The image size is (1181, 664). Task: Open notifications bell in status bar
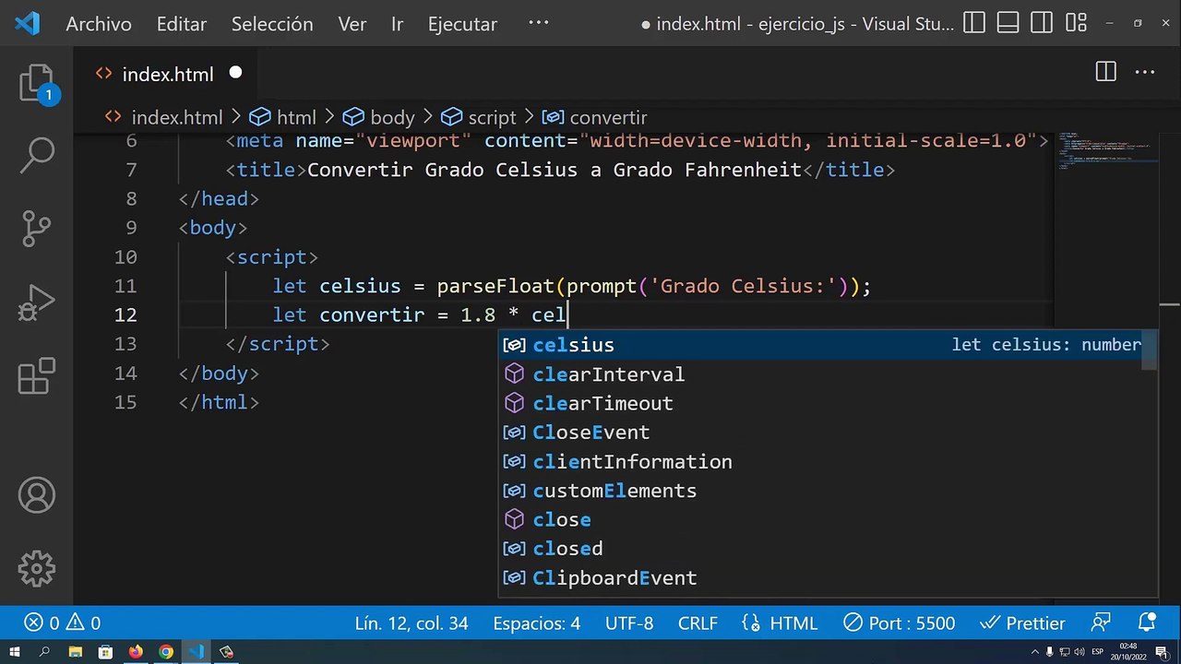(x=1147, y=623)
